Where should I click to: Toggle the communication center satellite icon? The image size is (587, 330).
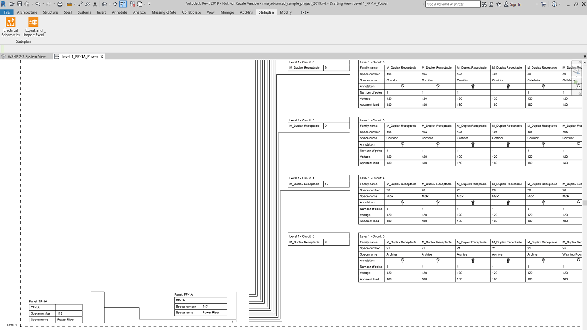[492, 4]
